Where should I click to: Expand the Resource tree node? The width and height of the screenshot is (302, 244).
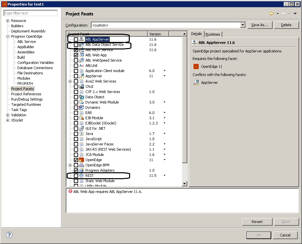point(8,21)
